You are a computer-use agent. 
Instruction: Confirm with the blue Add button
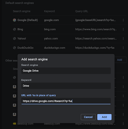pos(104,117)
